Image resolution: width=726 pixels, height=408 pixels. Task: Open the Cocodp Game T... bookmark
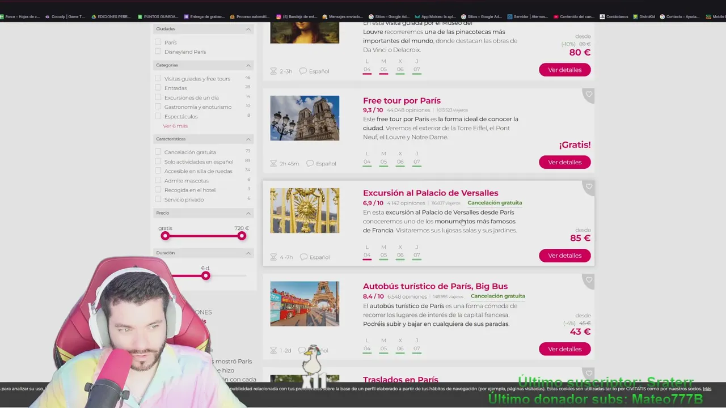[64, 17]
